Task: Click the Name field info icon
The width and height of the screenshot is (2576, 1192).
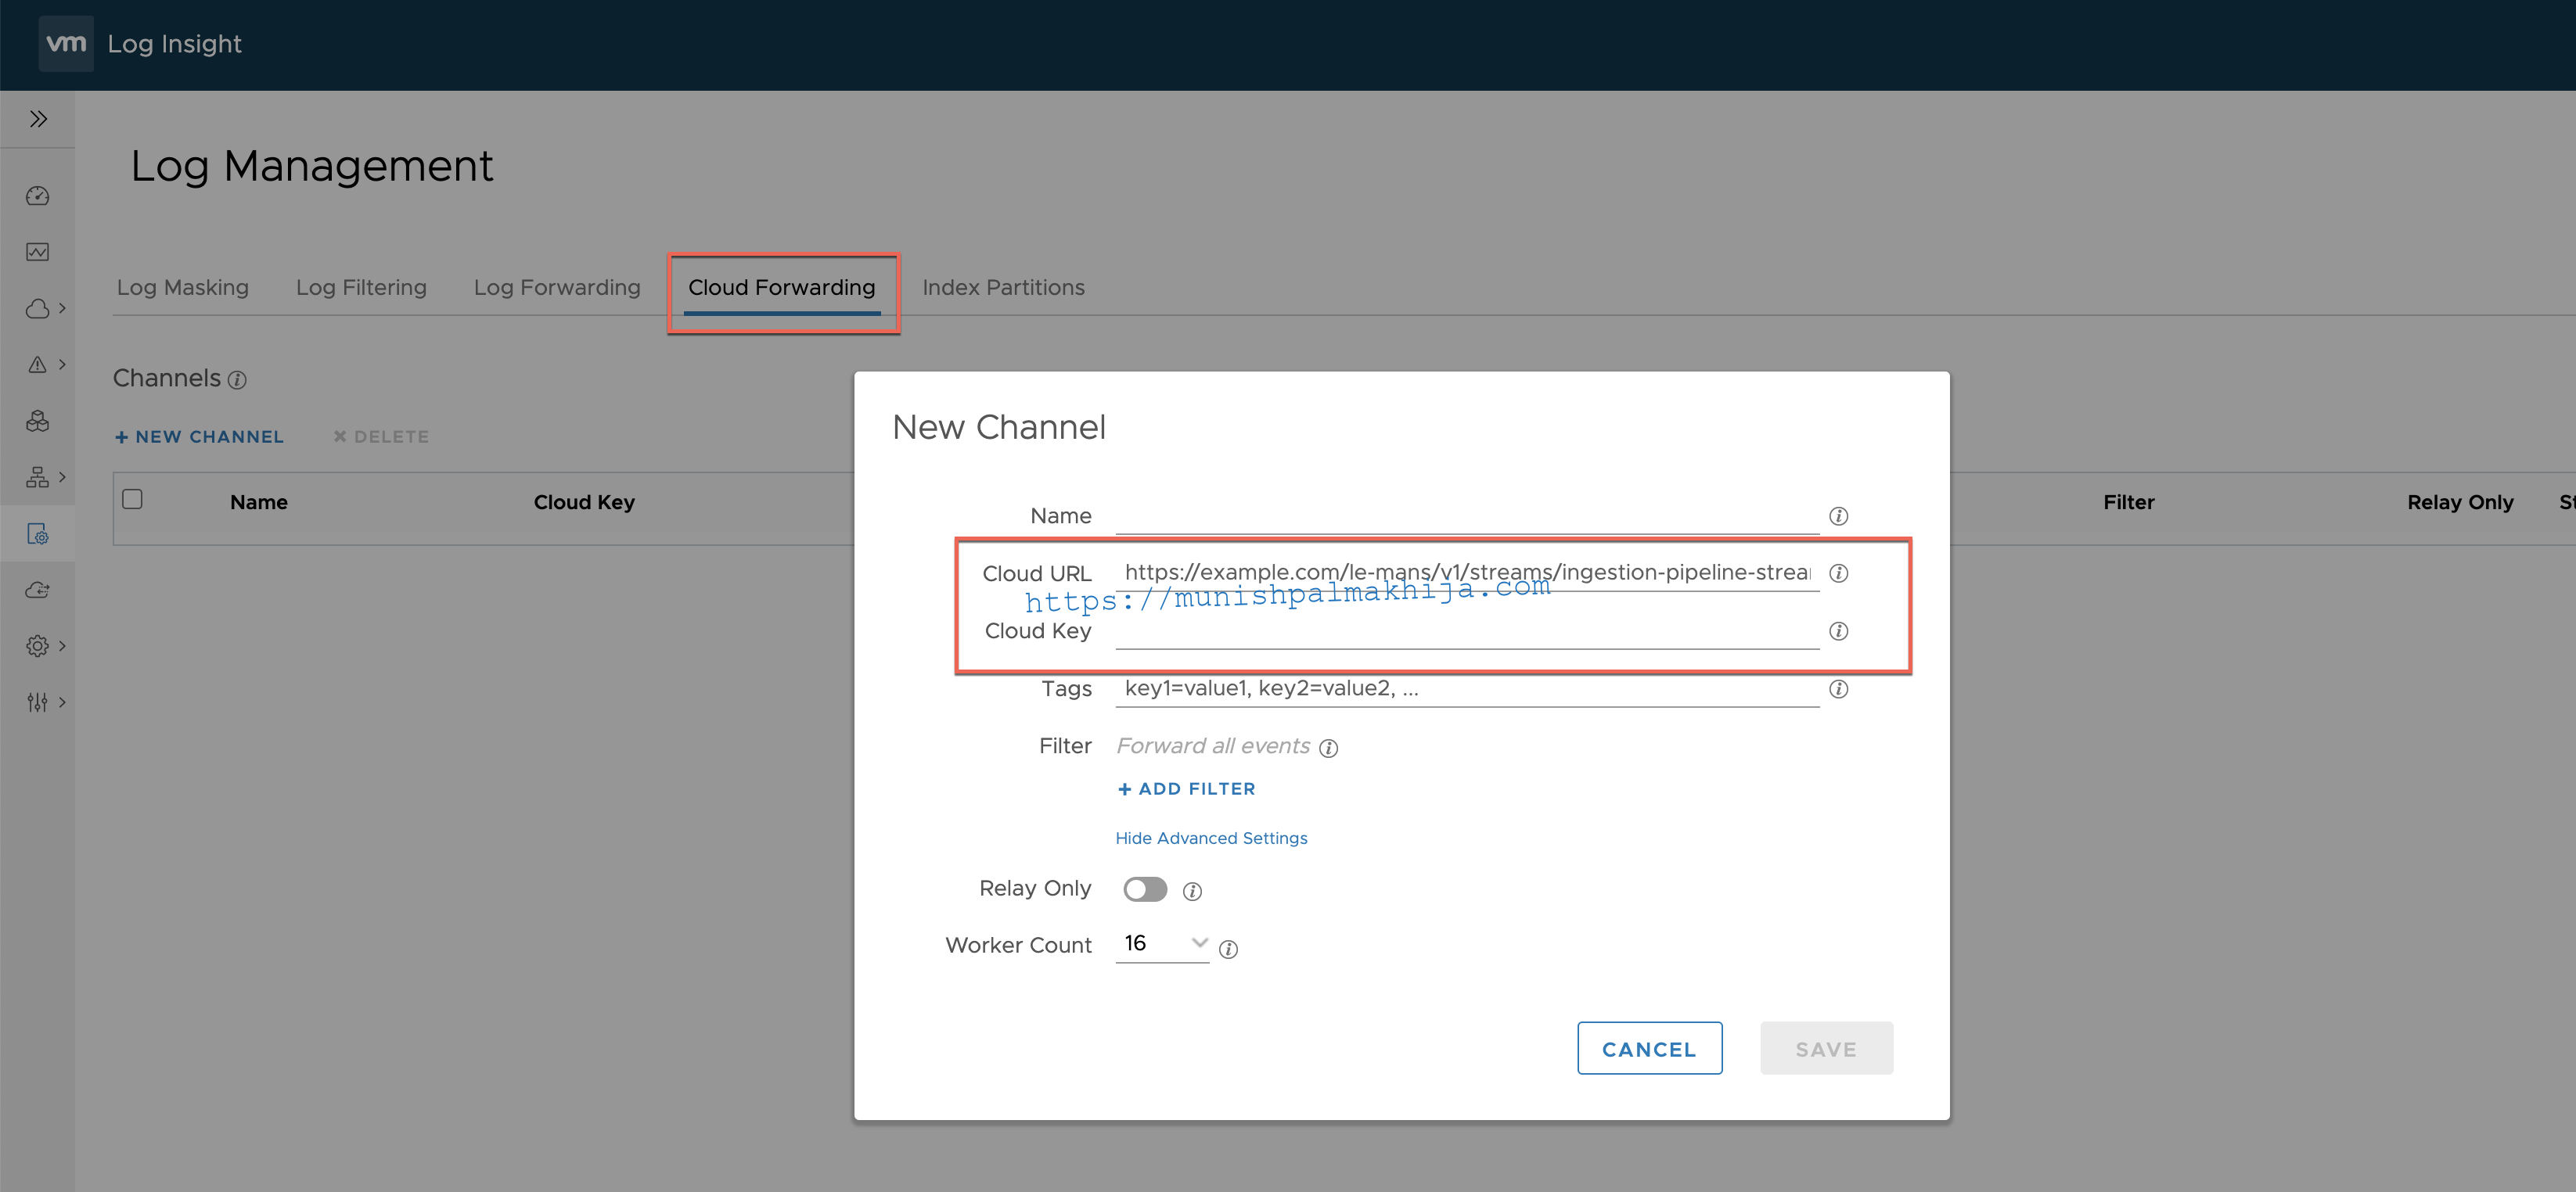Action: [1838, 516]
